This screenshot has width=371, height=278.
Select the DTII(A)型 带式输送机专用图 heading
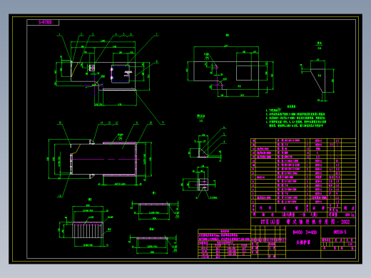coord(305,222)
